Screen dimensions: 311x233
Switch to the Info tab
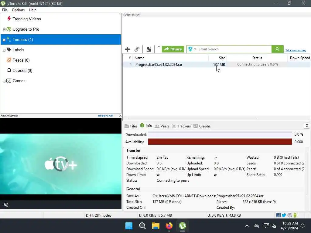pos(146,126)
